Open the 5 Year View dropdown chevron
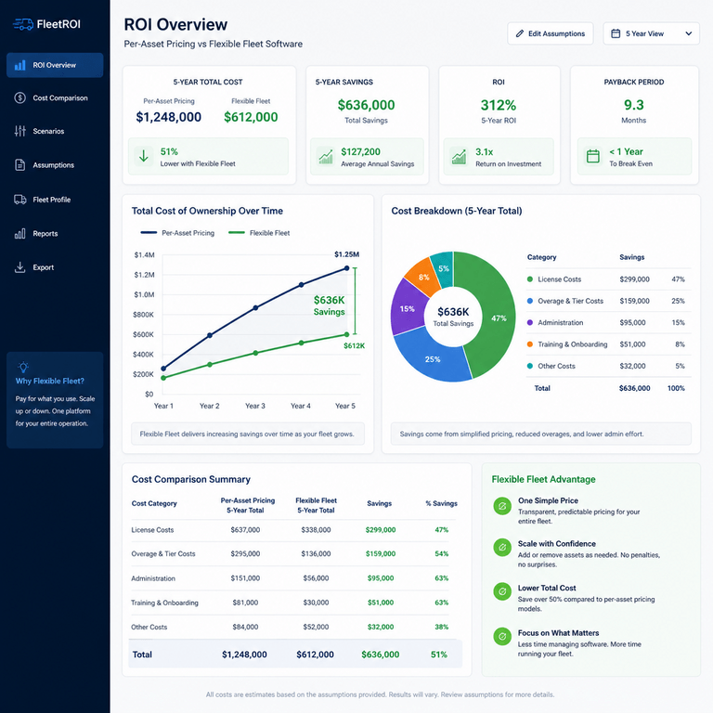 [689, 33]
